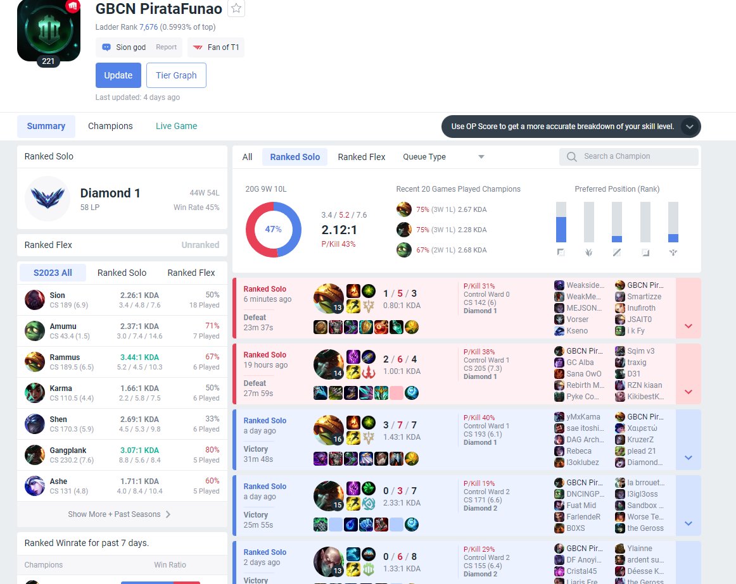Click the Update button

point(118,75)
